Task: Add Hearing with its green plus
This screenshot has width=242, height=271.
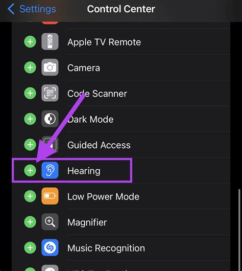Action: 30,171
